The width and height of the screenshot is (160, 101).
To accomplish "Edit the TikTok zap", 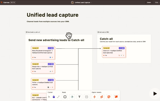I will tap(51, 80).
